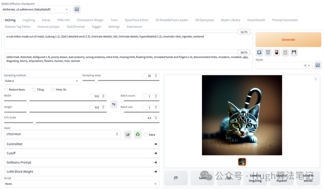Open the Dataset Tag Editor tab
324x189 pixels.
tap(18, 27)
